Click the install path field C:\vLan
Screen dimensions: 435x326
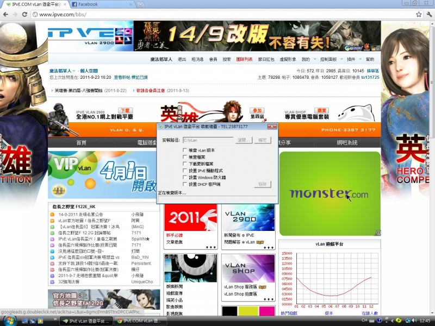point(208,140)
